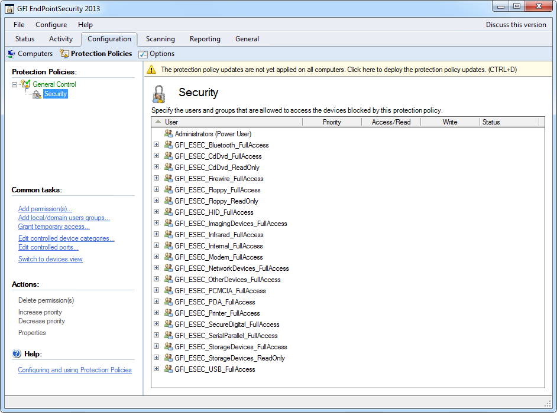557x413 pixels.
Task: Click the blue Help question mark icon
Action: click(17, 354)
